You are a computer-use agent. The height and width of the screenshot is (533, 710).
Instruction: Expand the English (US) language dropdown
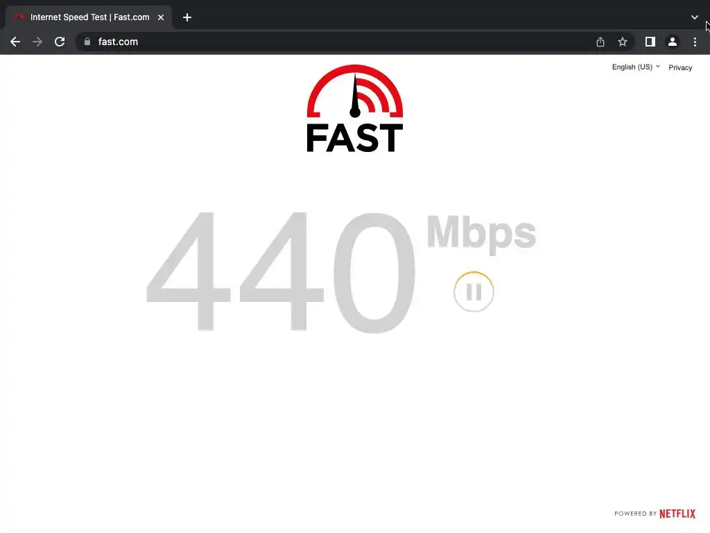[636, 67]
